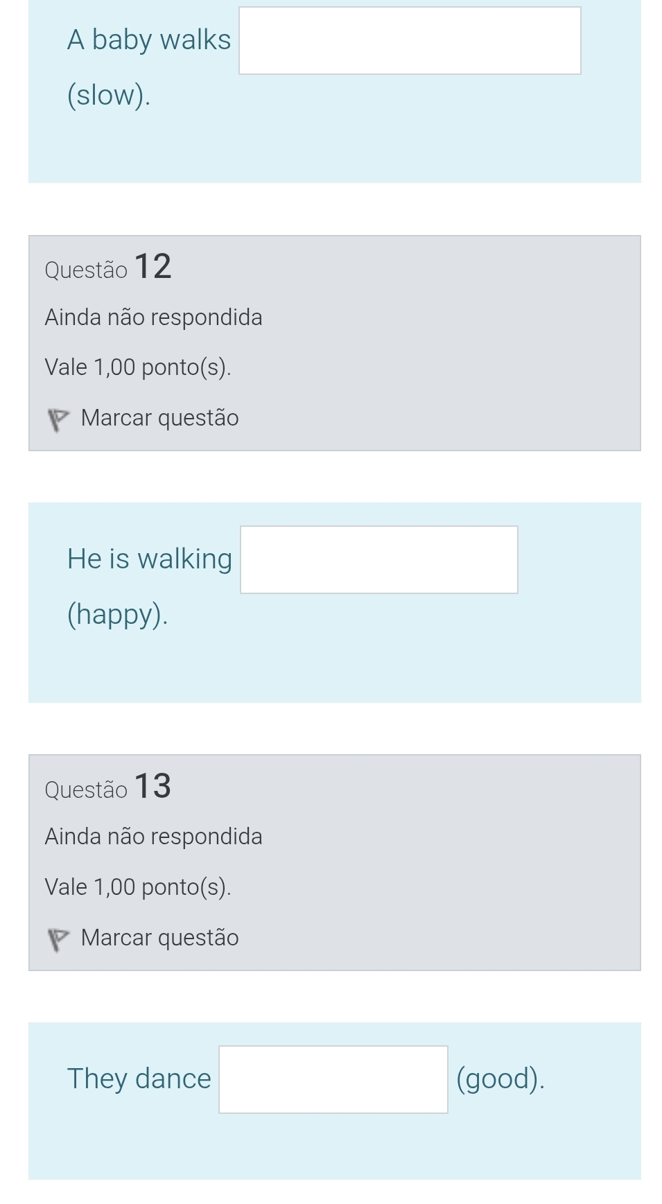The height and width of the screenshot is (1204, 662).
Task: Click the '(good).' hint text
Action: (x=500, y=1079)
